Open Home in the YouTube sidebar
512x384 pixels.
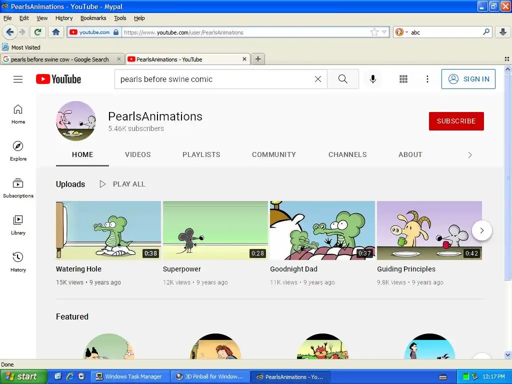click(x=18, y=114)
